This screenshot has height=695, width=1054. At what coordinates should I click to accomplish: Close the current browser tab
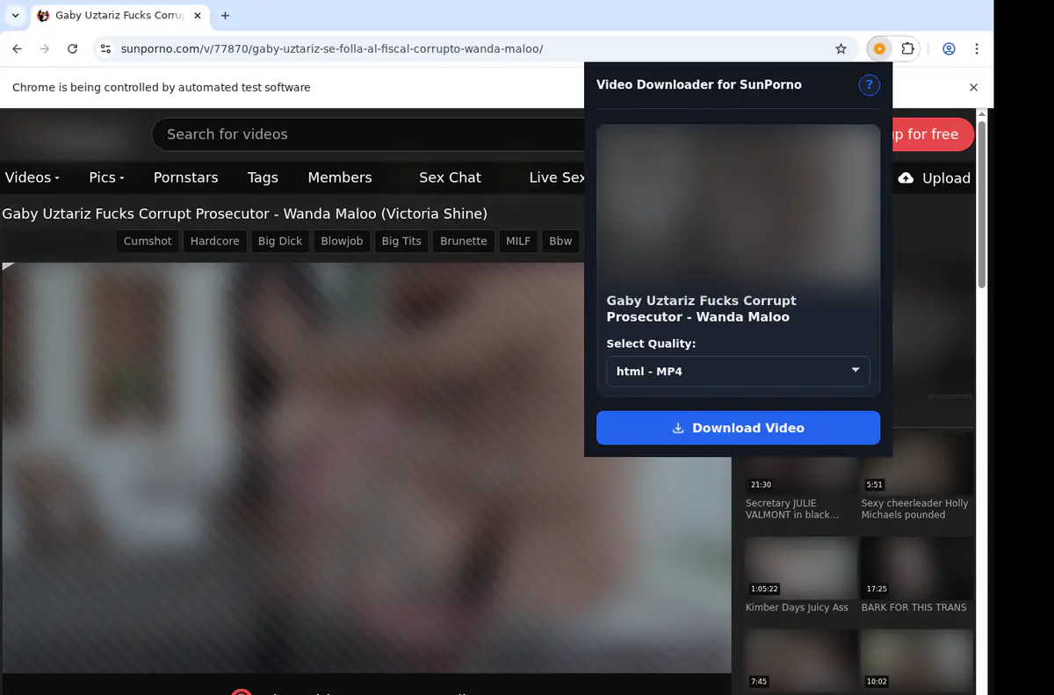tap(198, 15)
